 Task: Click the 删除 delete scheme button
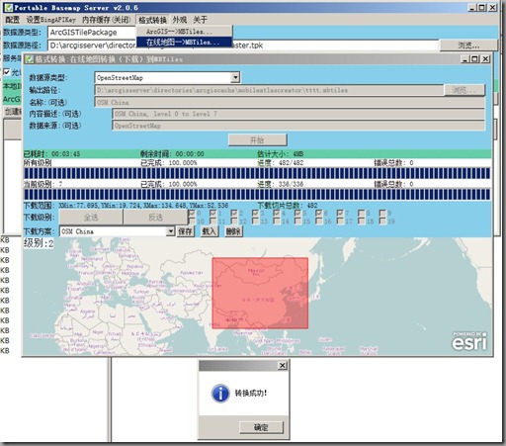coord(233,231)
